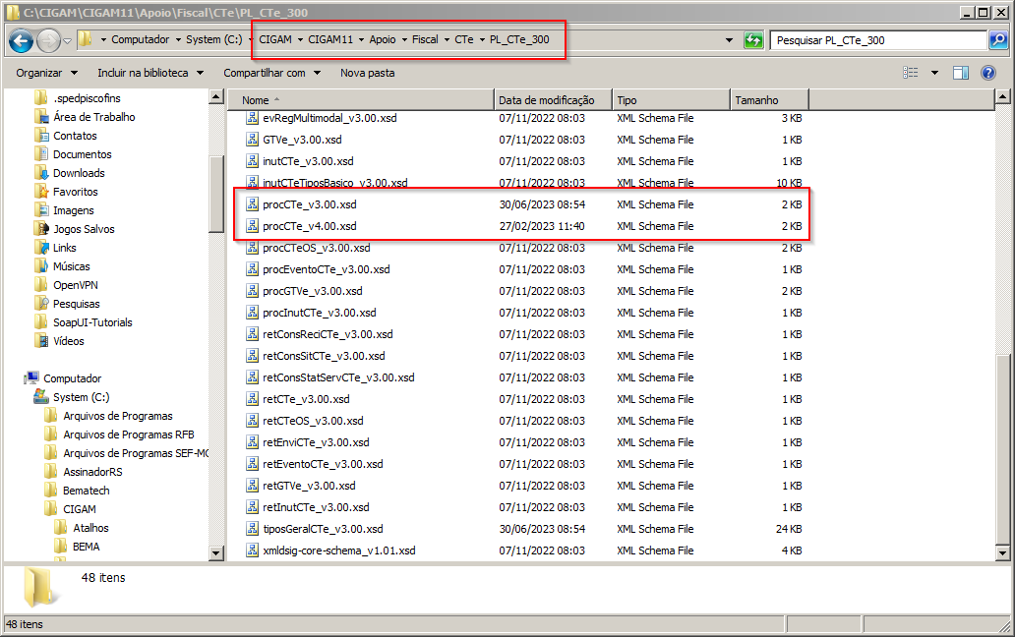Select file name retEventoCTe_v3.00.xsd
Screen dimensions: 1015x637
[323, 464]
